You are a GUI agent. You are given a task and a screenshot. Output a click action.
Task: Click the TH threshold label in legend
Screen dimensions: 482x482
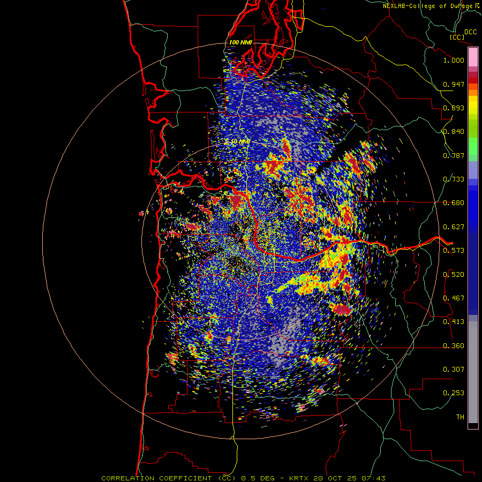[x=460, y=417]
